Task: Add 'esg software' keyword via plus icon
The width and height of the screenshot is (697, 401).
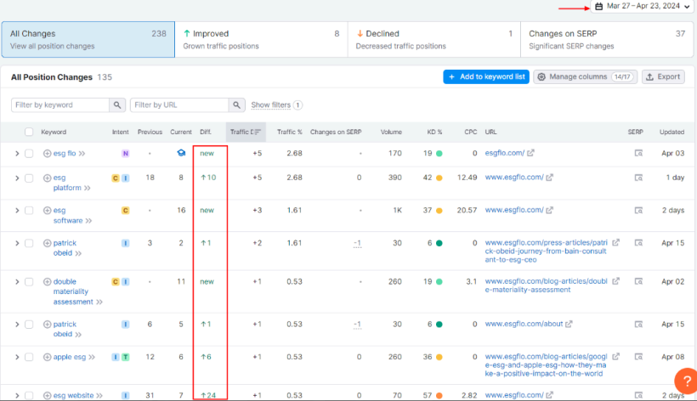Action: (48, 210)
